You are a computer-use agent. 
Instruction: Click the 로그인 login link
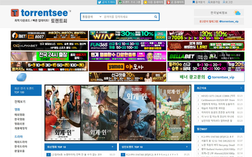click(x=227, y=2)
